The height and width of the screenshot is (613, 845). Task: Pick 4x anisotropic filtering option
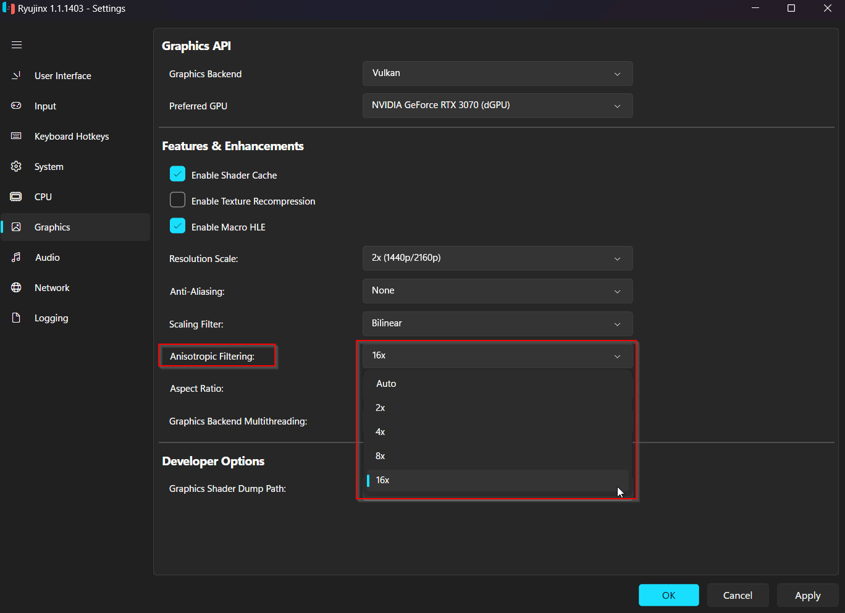[x=498, y=432]
